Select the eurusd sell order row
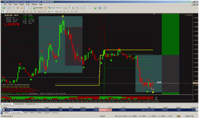 [x=99, y=110]
